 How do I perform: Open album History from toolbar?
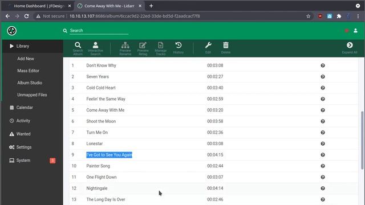(x=179, y=48)
